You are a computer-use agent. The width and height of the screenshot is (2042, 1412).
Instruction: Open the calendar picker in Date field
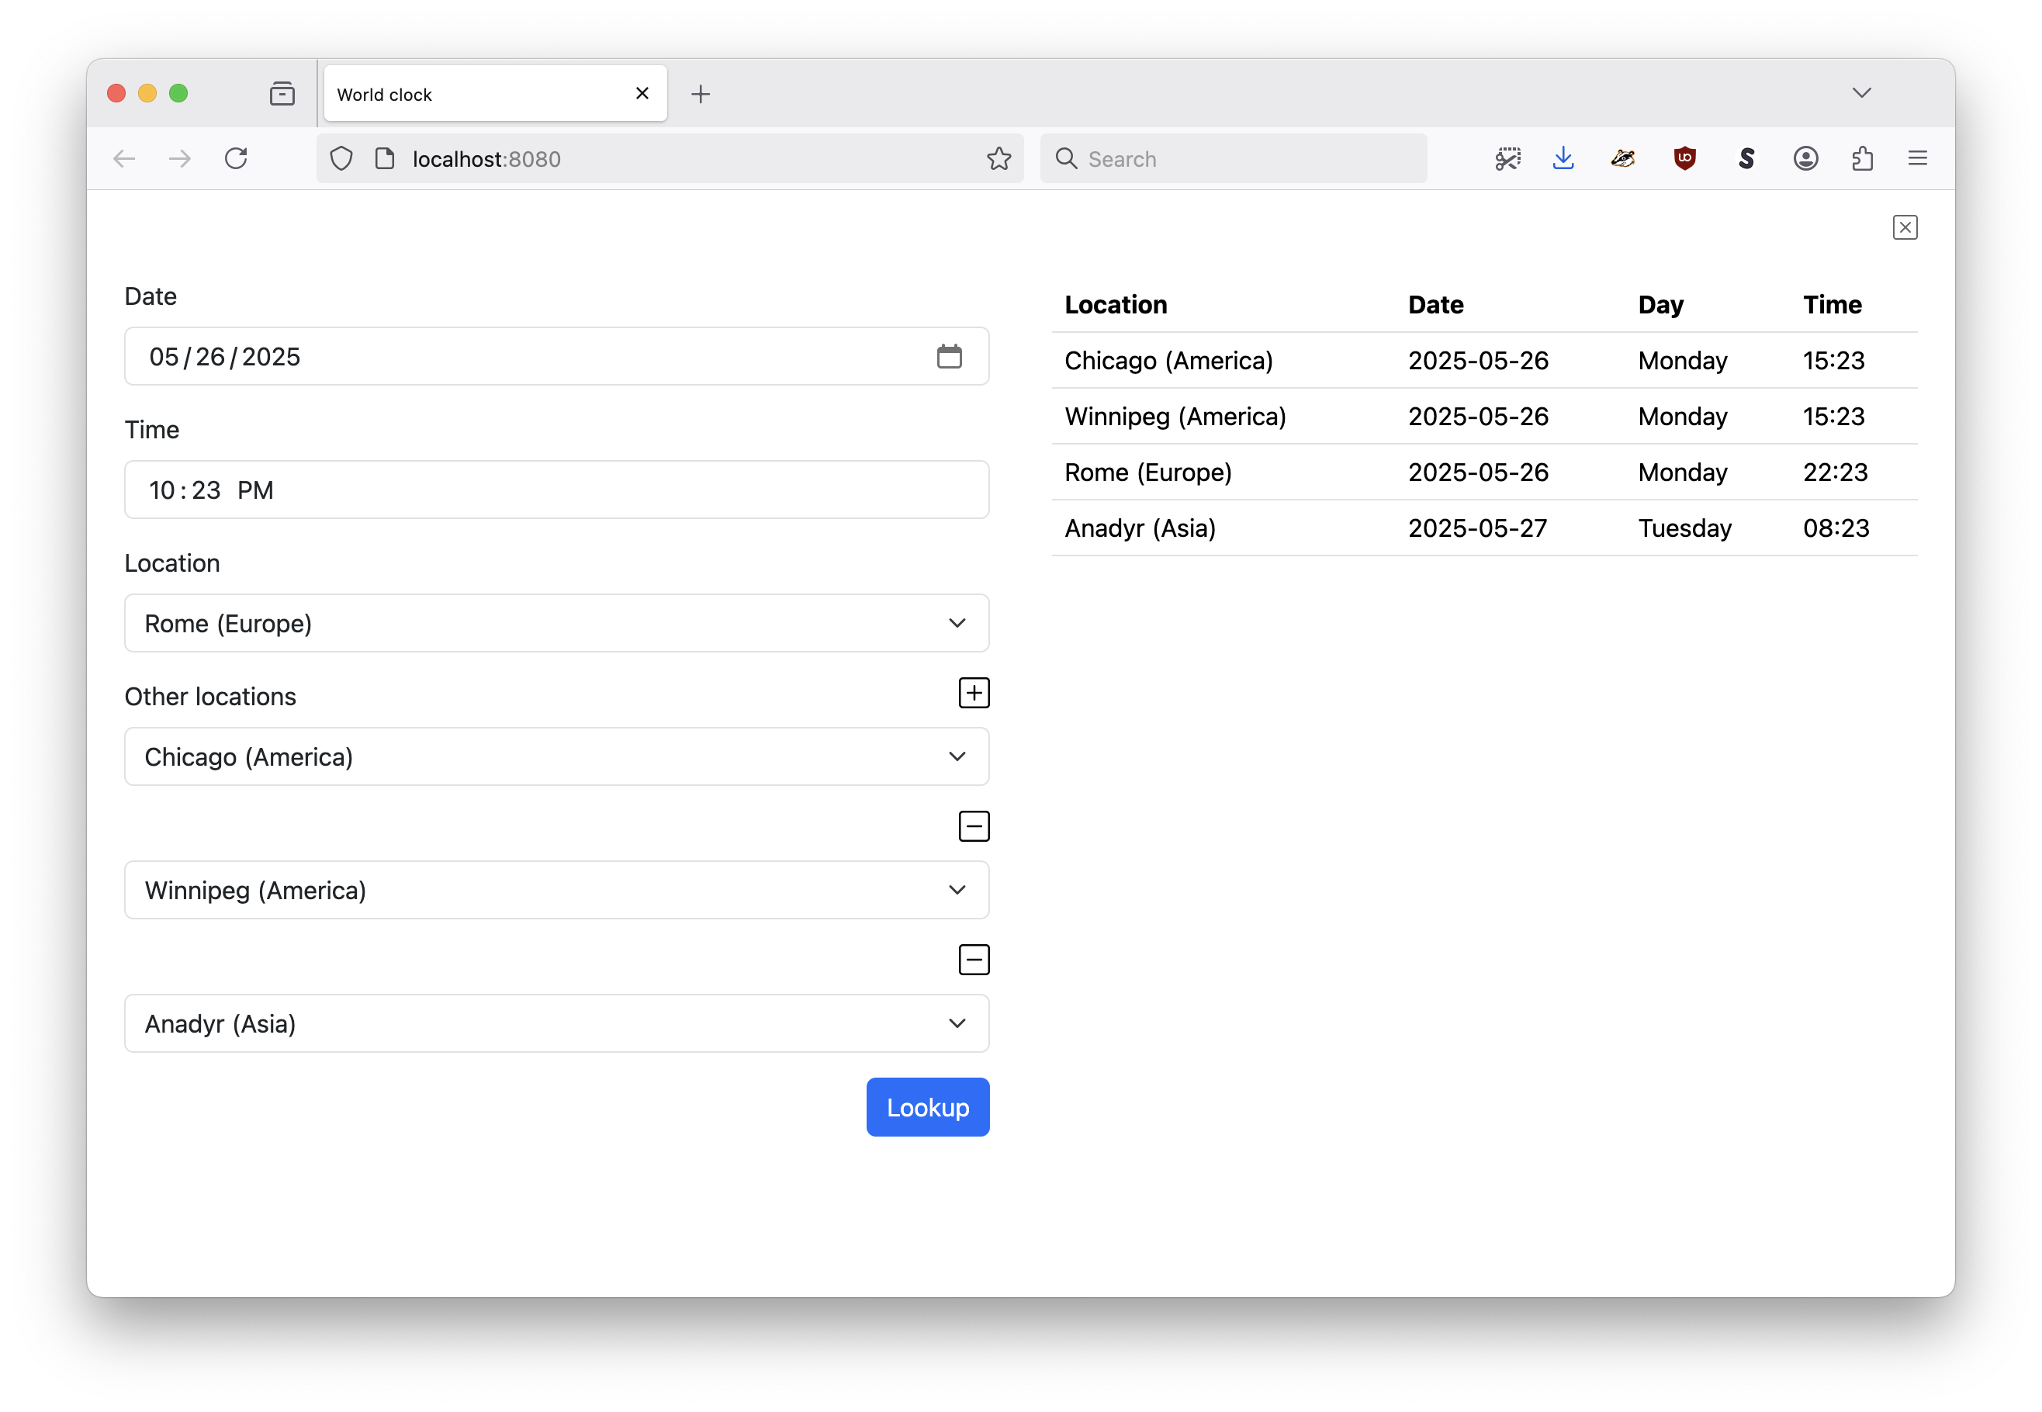point(948,357)
